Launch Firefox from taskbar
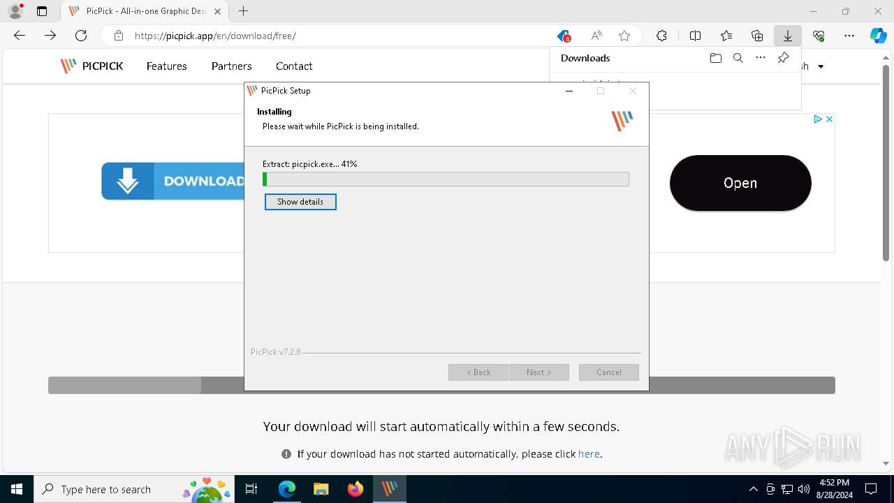The height and width of the screenshot is (503, 894). click(x=356, y=489)
